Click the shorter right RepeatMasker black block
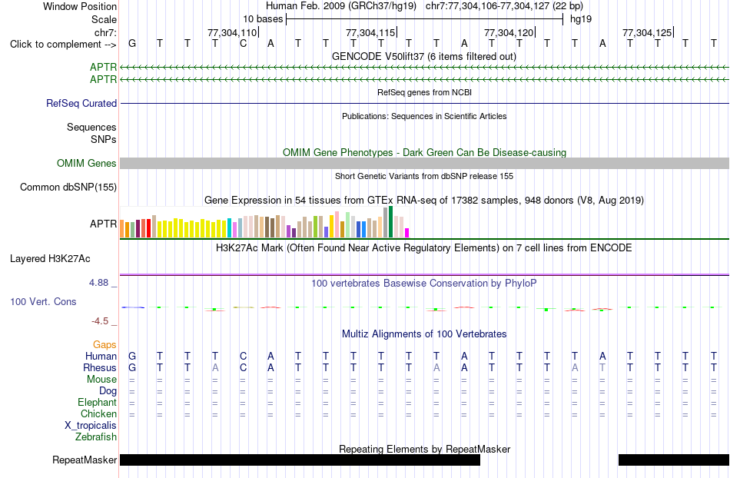This screenshot has width=730, height=478. 674,460
